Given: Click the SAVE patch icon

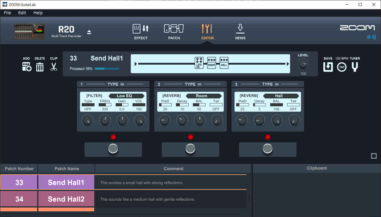Looking at the screenshot, I should point(328,67).
